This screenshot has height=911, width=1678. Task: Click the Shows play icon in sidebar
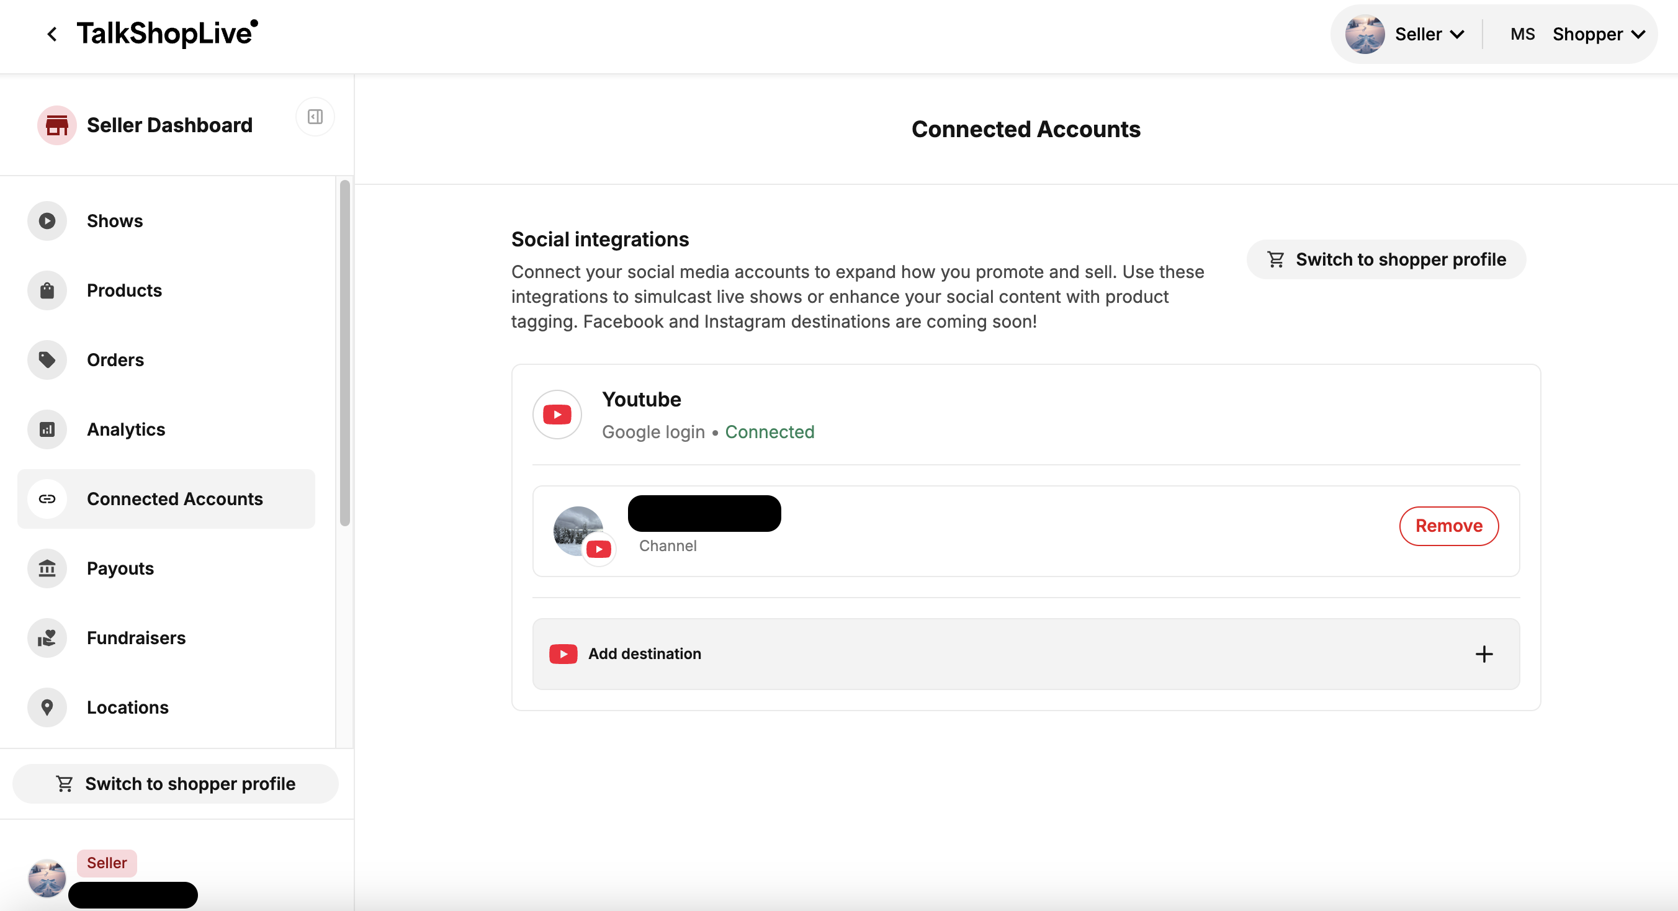click(47, 221)
